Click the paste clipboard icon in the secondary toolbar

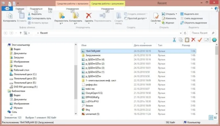coord(187,40)
